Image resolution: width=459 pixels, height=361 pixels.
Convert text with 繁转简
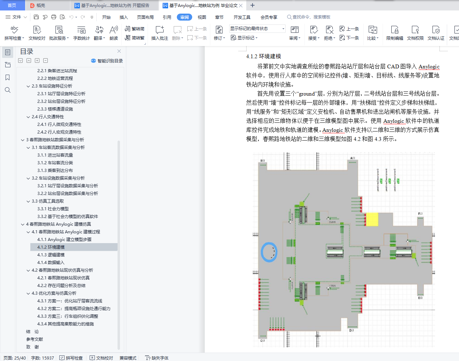tap(135, 29)
